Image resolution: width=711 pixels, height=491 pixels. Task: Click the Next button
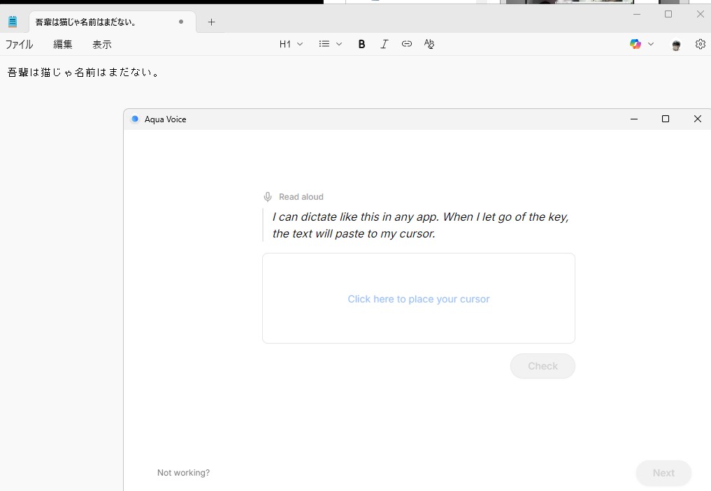[663, 473]
